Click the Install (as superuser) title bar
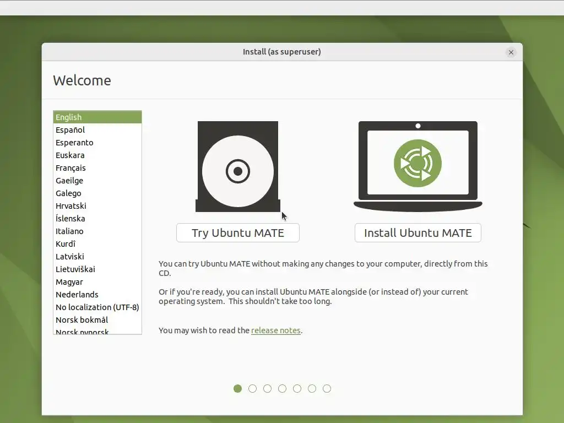This screenshot has height=423, width=564. (x=282, y=52)
